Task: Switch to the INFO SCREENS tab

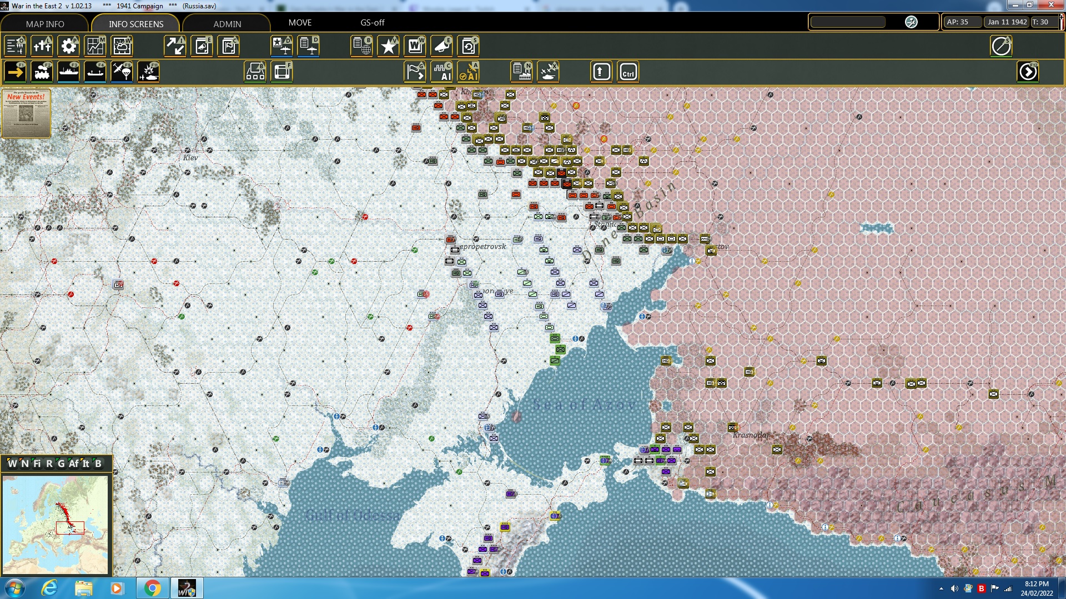Action: click(x=136, y=24)
